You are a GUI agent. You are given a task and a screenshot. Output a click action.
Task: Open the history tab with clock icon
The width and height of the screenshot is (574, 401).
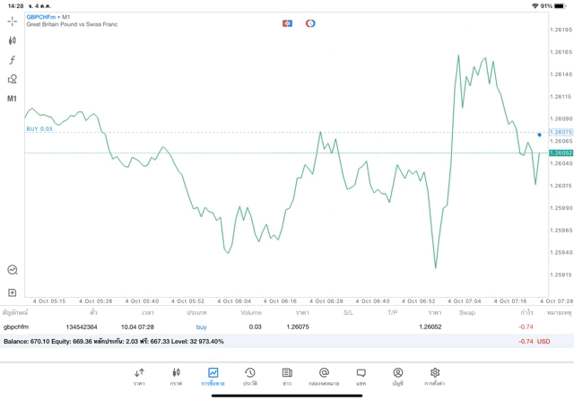pyautogui.click(x=249, y=375)
